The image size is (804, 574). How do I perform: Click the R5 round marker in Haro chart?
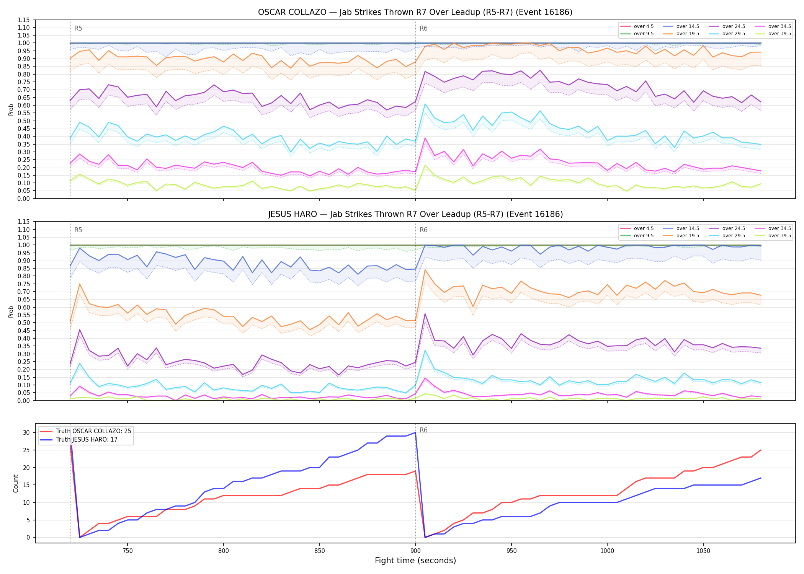click(x=78, y=230)
